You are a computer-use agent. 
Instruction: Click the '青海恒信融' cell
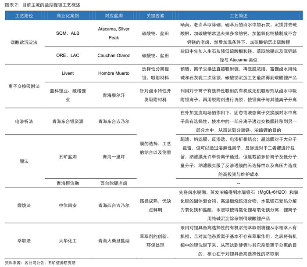point(68,183)
